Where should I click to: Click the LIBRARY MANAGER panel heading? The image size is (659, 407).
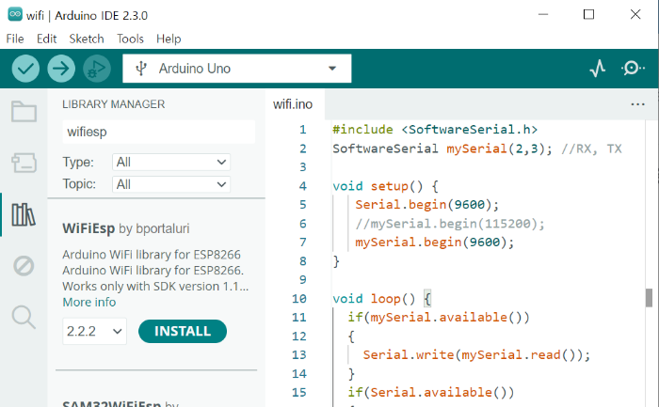click(x=114, y=104)
